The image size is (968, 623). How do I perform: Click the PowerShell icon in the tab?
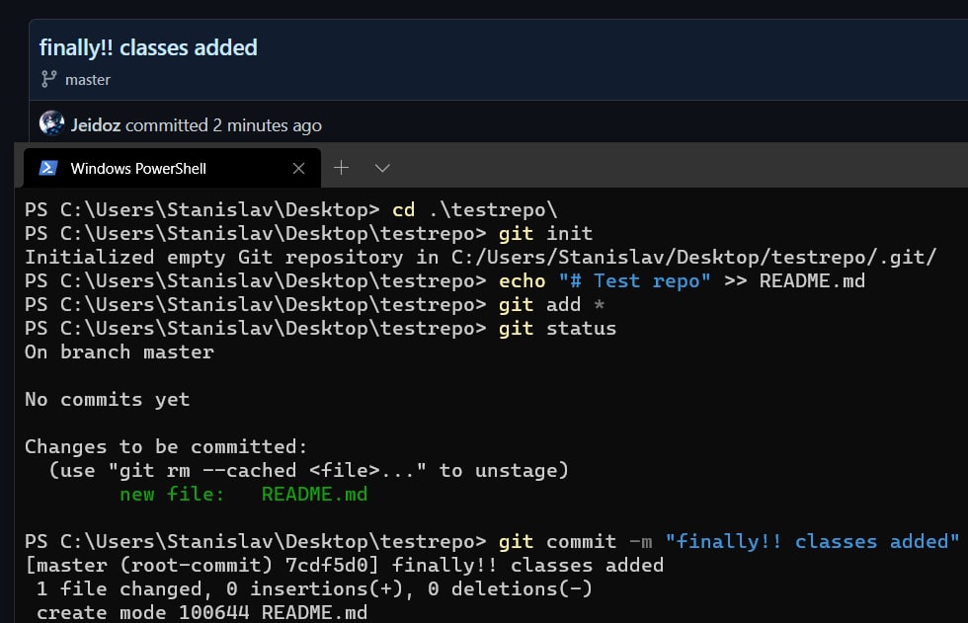tap(48, 168)
